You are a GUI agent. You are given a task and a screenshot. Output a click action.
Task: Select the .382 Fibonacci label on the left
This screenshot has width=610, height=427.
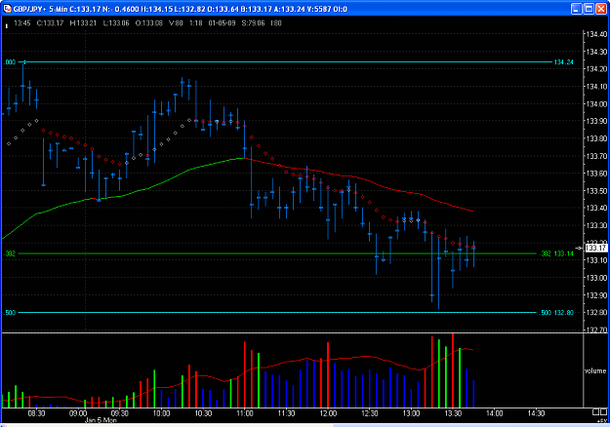tap(10, 253)
